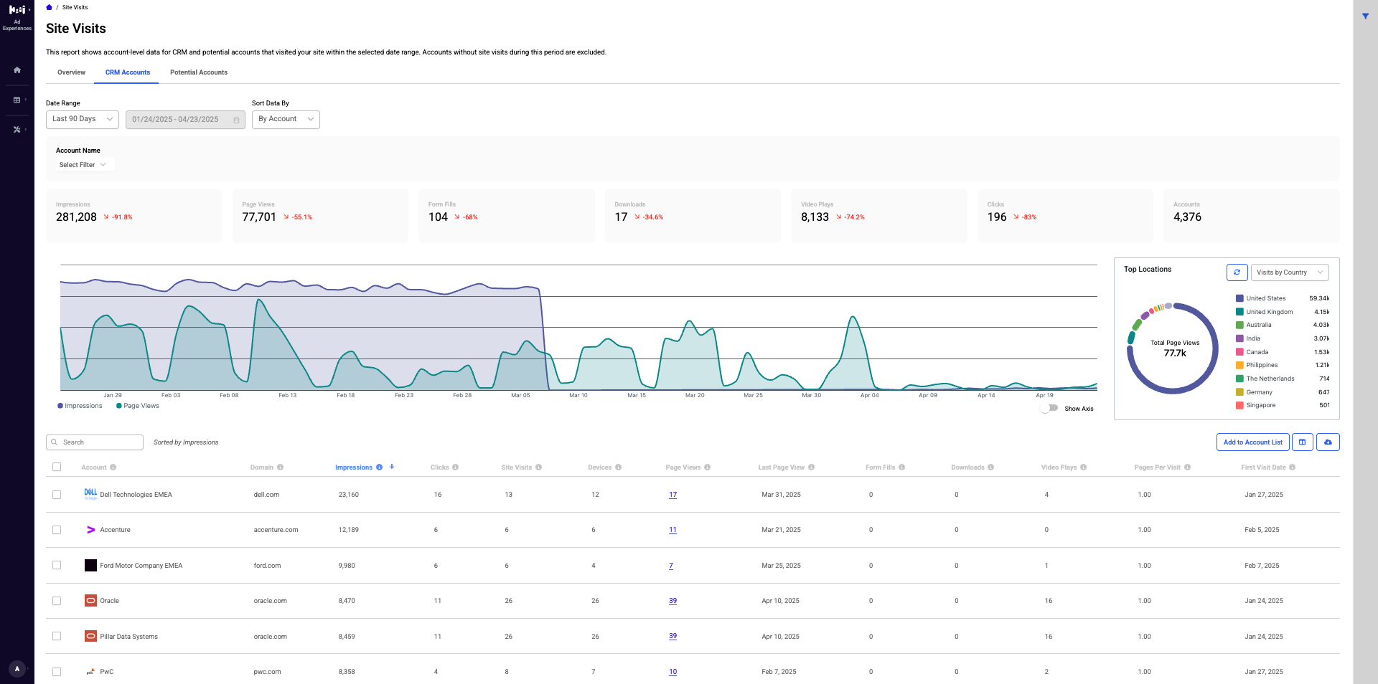Click the Form Fills column info icon
This screenshot has width=1378, height=684.
[x=901, y=467]
